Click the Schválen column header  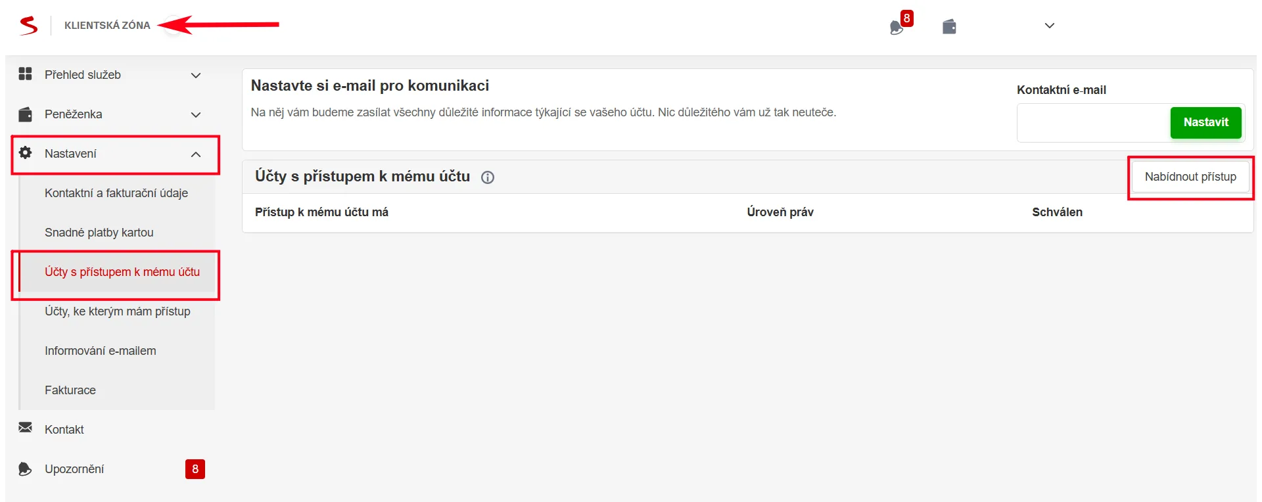(x=1057, y=212)
